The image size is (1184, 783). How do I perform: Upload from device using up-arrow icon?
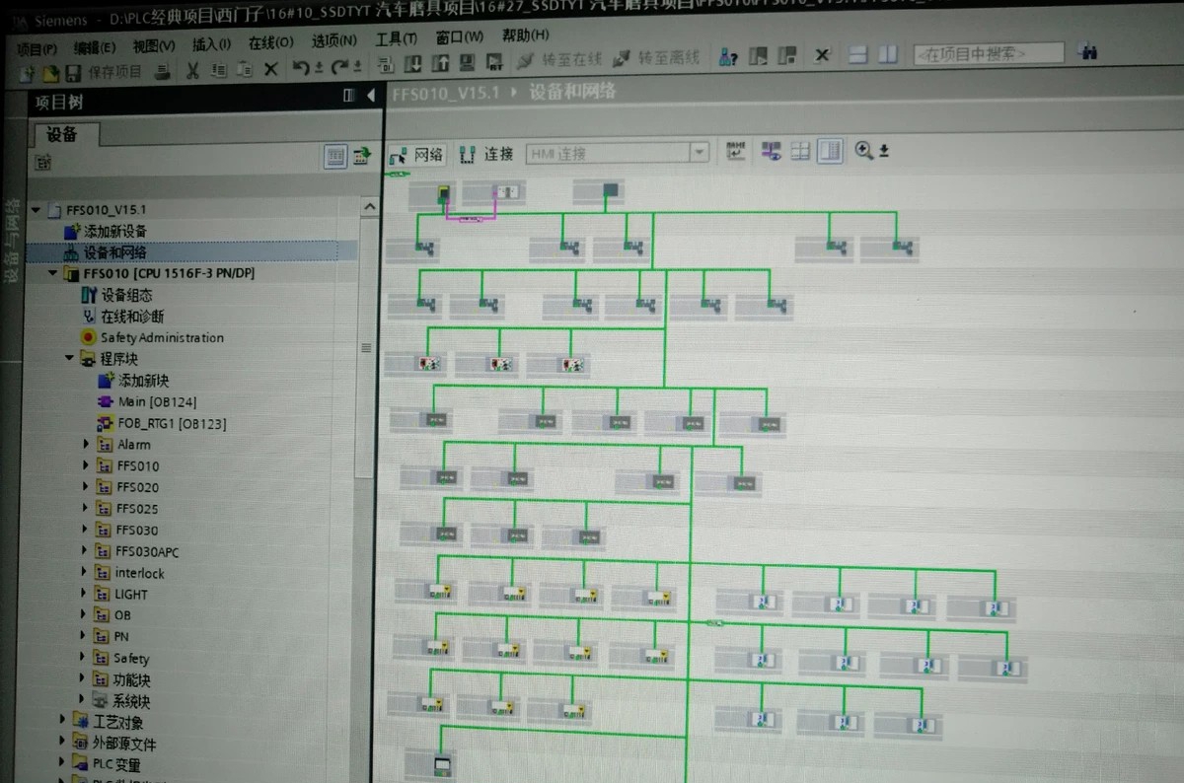pyautogui.click(x=440, y=64)
